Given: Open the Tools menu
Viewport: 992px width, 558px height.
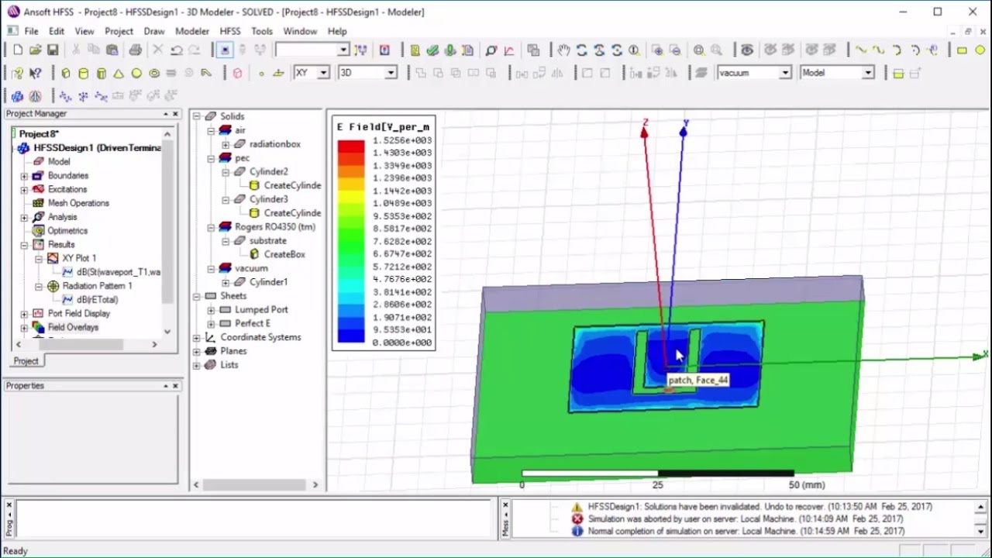Looking at the screenshot, I should 262,31.
